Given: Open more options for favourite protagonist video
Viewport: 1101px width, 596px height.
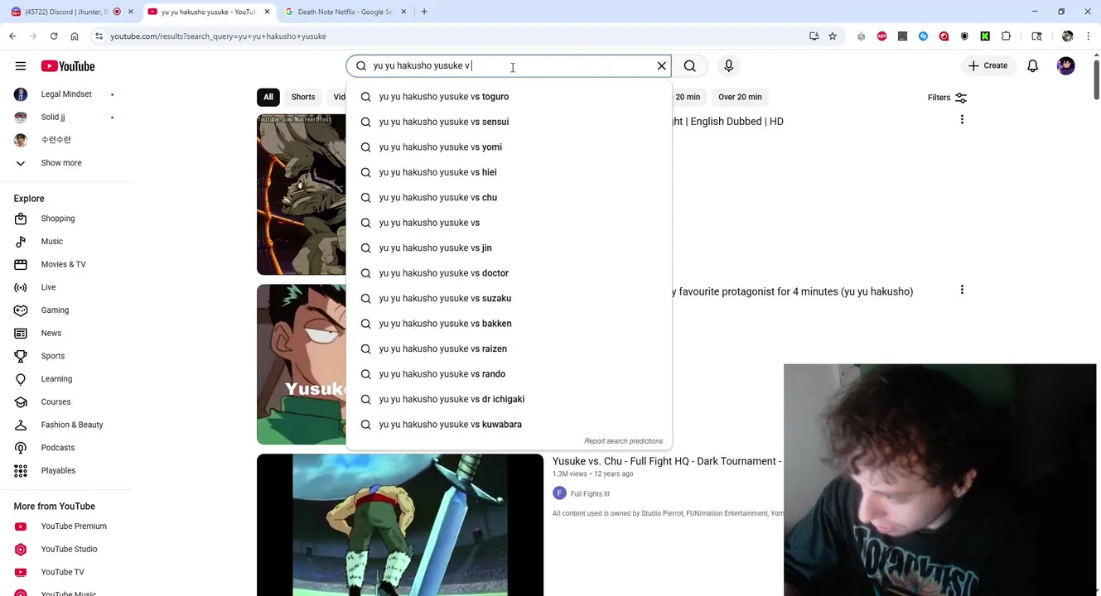Looking at the screenshot, I should tap(962, 290).
